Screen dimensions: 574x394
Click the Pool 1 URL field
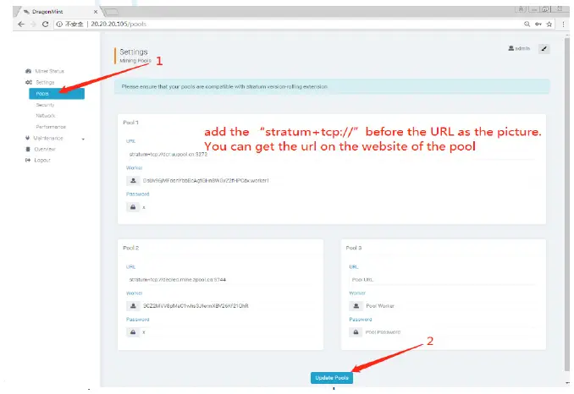click(332, 154)
